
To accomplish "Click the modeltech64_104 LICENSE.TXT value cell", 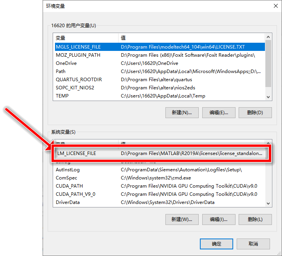I will point(183,47).
